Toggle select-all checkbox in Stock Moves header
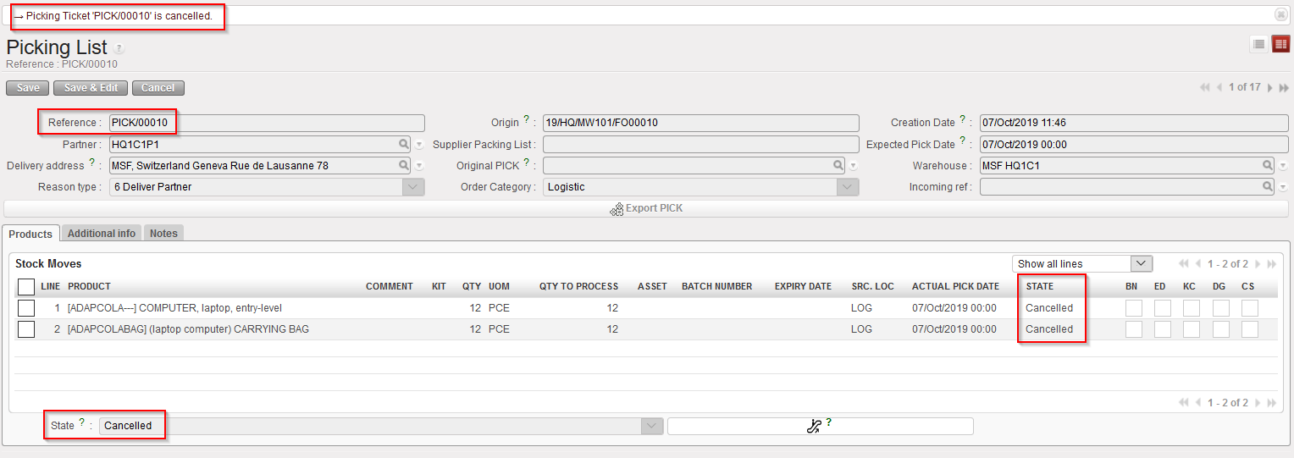 pyautogui.click(x=26, y=287)
